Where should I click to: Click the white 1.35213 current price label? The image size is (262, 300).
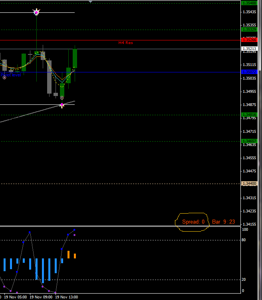pyautogui.click(x=249, y=49)
